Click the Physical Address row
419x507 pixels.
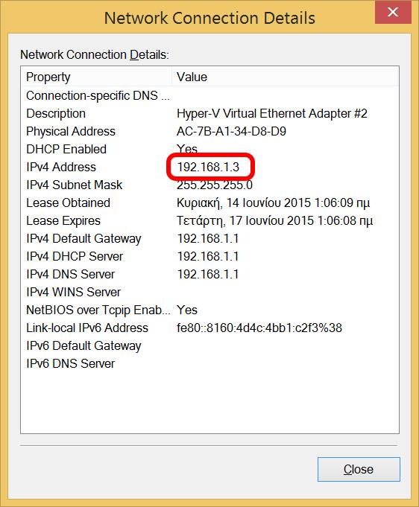click(209, 131)
